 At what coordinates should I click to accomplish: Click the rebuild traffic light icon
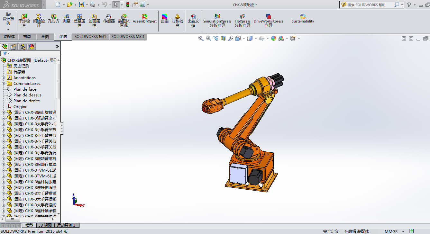127,5
